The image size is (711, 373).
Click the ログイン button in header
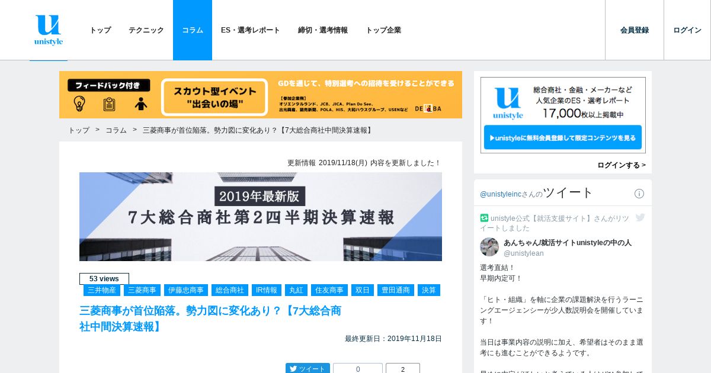[x=687, y=30]
